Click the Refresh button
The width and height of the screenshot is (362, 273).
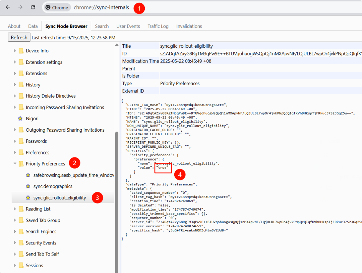19,37
